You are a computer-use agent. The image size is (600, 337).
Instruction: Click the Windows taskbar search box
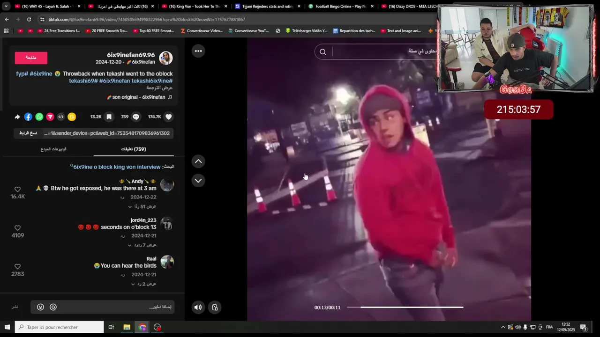(x=59, y=327)
